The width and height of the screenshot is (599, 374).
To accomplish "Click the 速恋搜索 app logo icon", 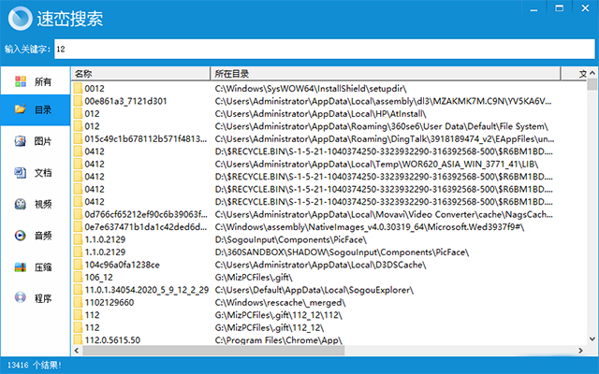I will click(x=21, y=19).
